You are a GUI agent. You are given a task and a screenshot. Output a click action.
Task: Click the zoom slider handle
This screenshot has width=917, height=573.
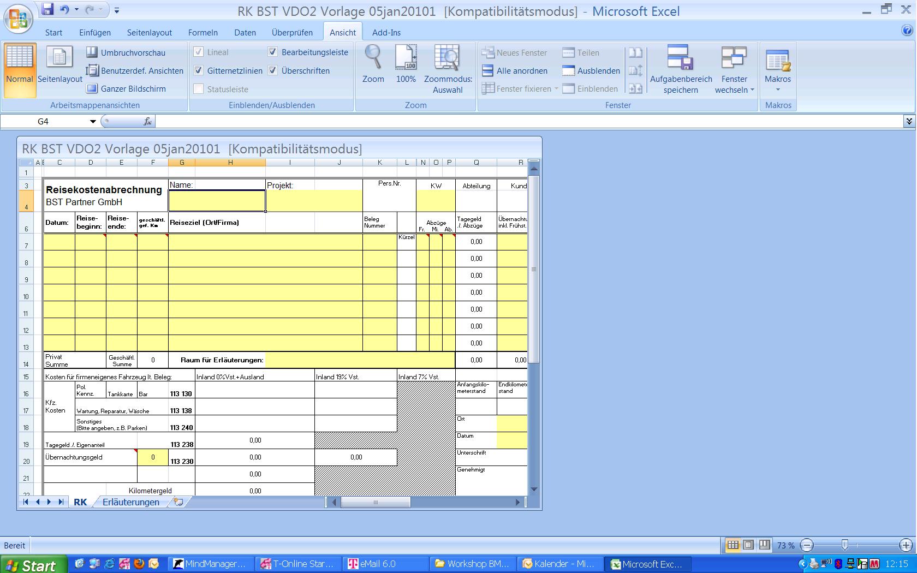tap(844, 545)
